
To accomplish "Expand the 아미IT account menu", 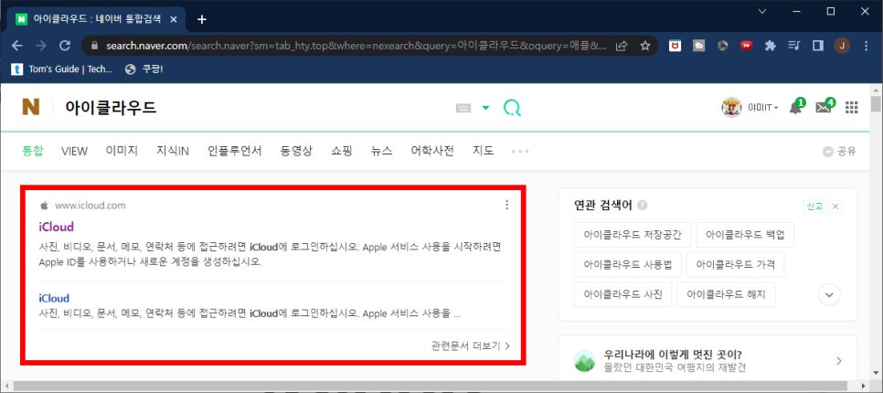I will click(763, 108).
